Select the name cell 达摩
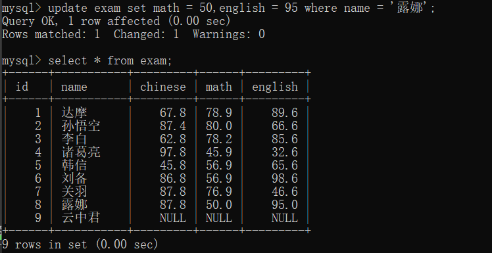This screenshot has height=253, width=492. pyautogui.click(x=74, y=112)
